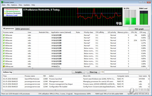
Task: Click the Process Lasso title bar icon
Action: pos(2,2)
